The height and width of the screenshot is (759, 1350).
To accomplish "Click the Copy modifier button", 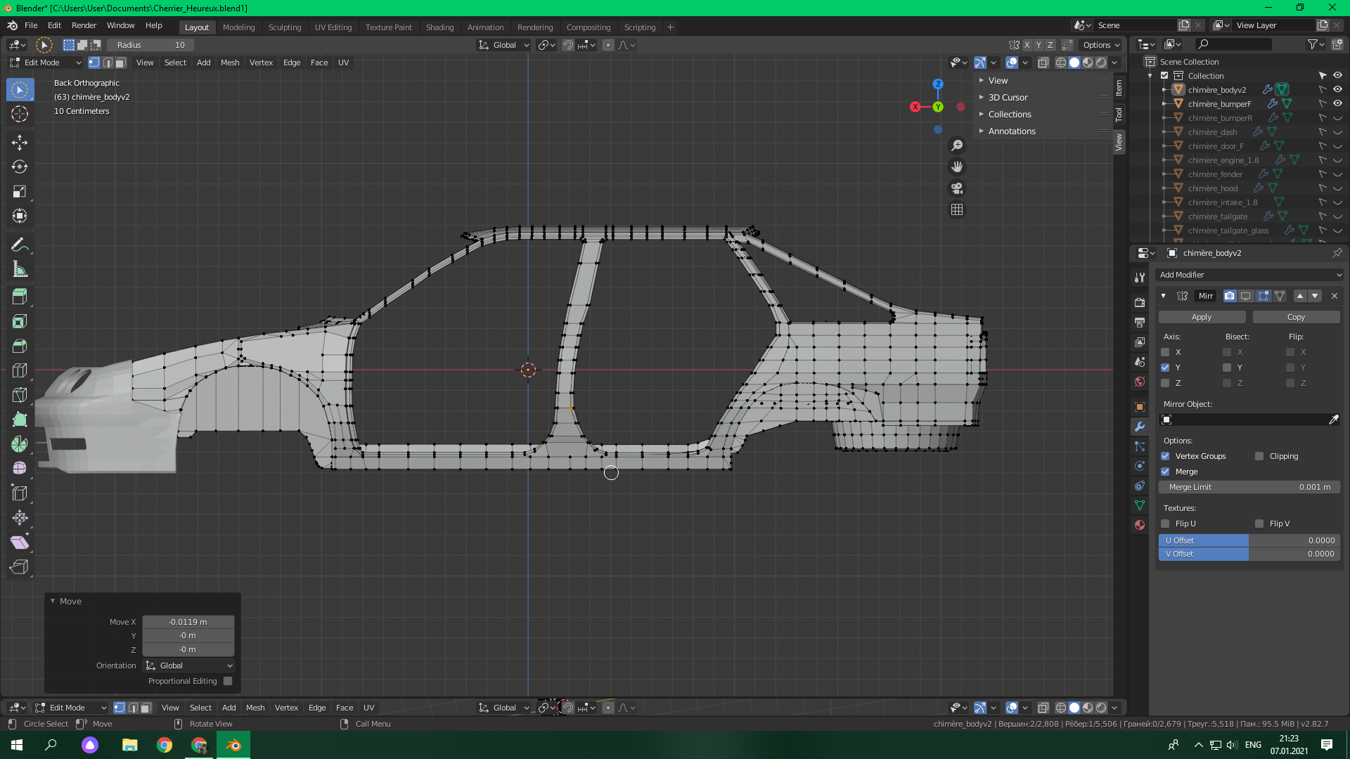I will coord(1296,317).
